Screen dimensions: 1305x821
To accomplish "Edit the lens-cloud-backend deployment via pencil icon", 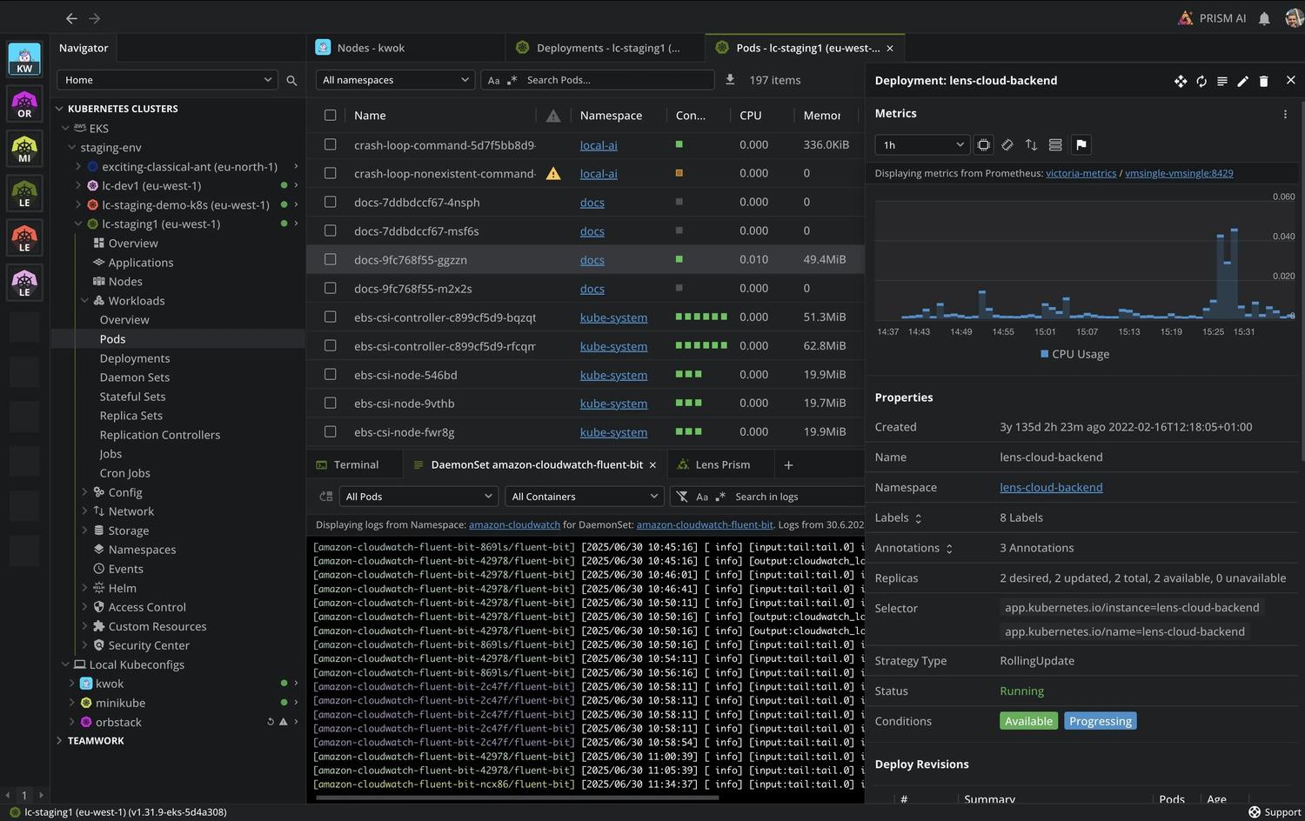I will 1242,81.
